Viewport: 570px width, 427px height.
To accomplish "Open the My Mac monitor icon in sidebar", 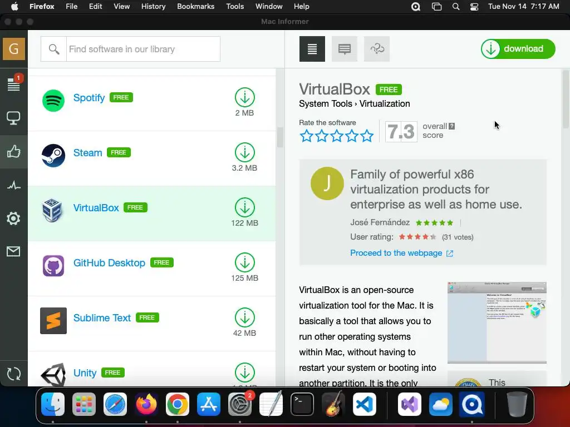I will [13, 118].
